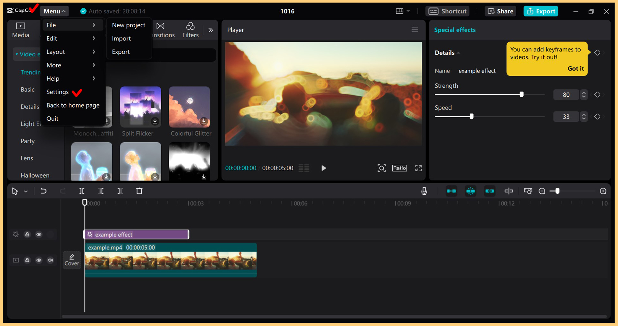Viewport: 618px width, 326px height.
Task: Select the Split Flicker effect thumbnail
Action: (140, 107)
